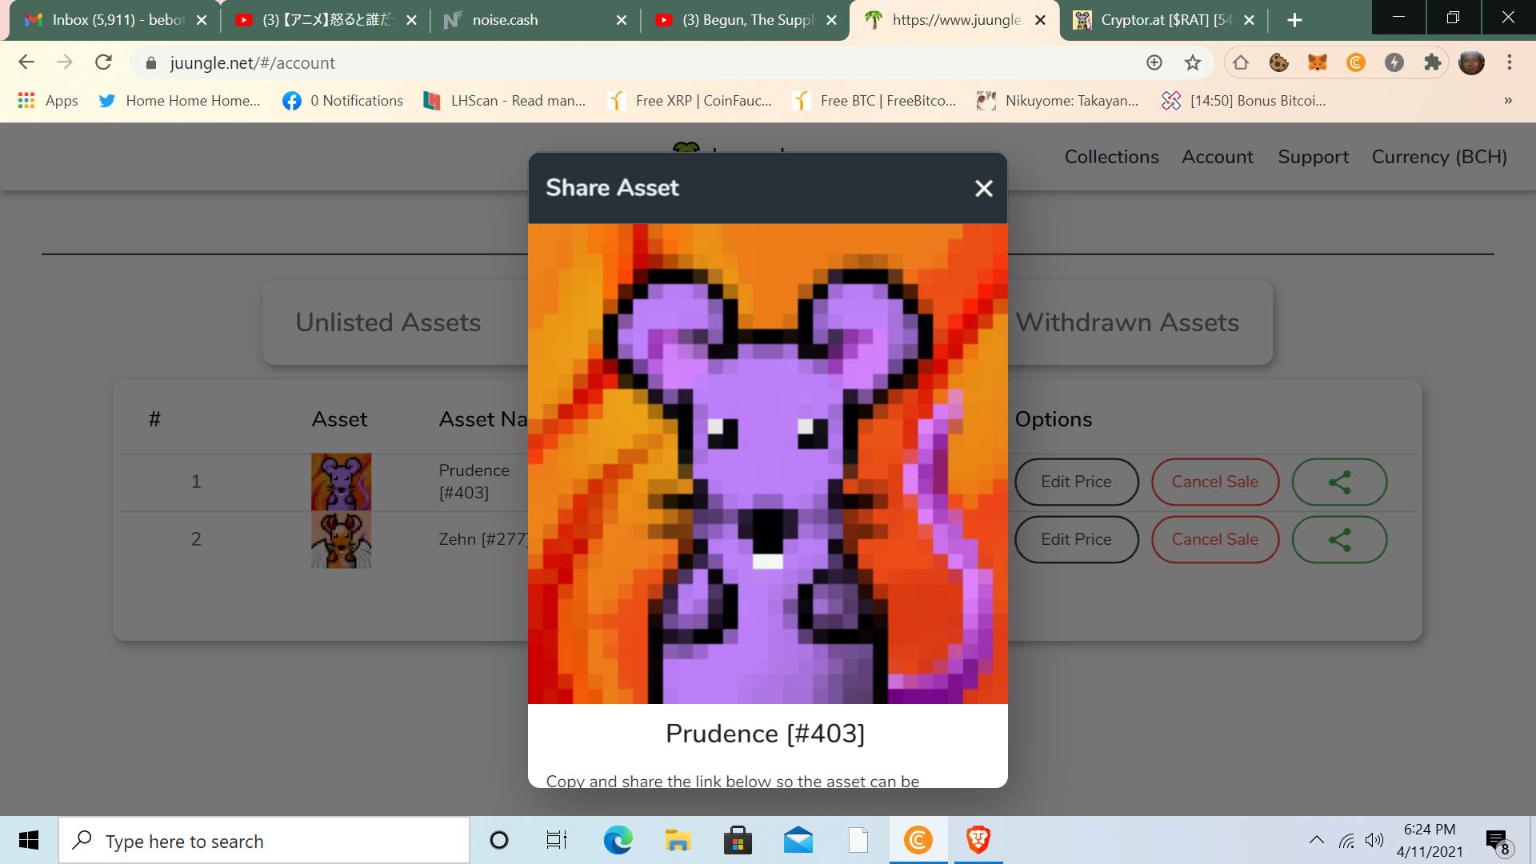
Task: Open the Facebook 0 Notifications bookmark
Action: [342, 101]
